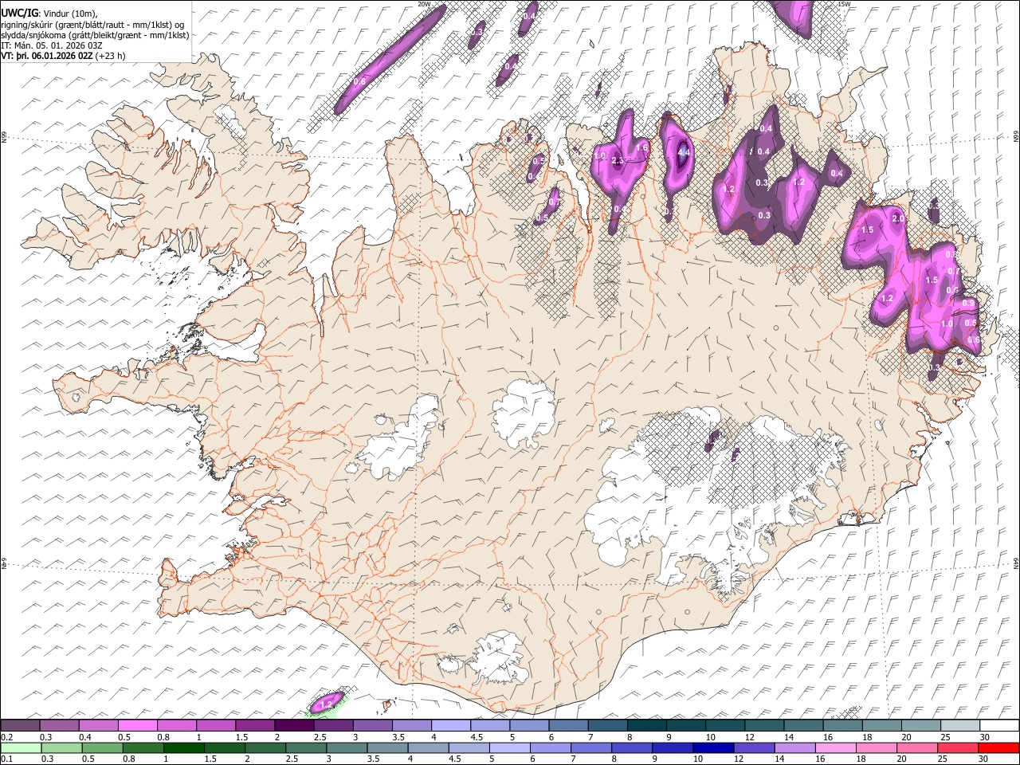This screenshot has height=765, width=1020.
Task: Click the darkest green 1 swatch in rain scale
Action: pos(184,747)
